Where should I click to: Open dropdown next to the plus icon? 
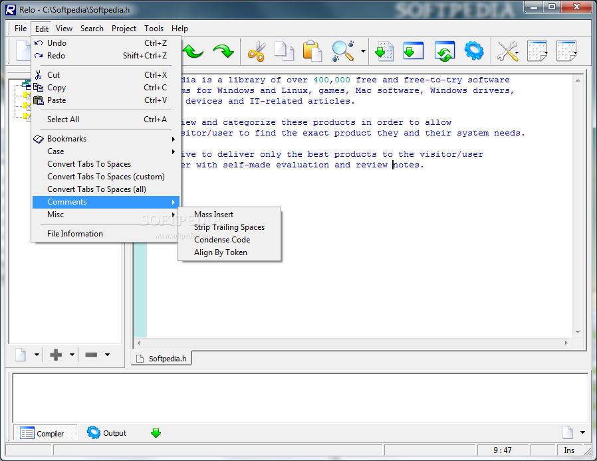72,355
